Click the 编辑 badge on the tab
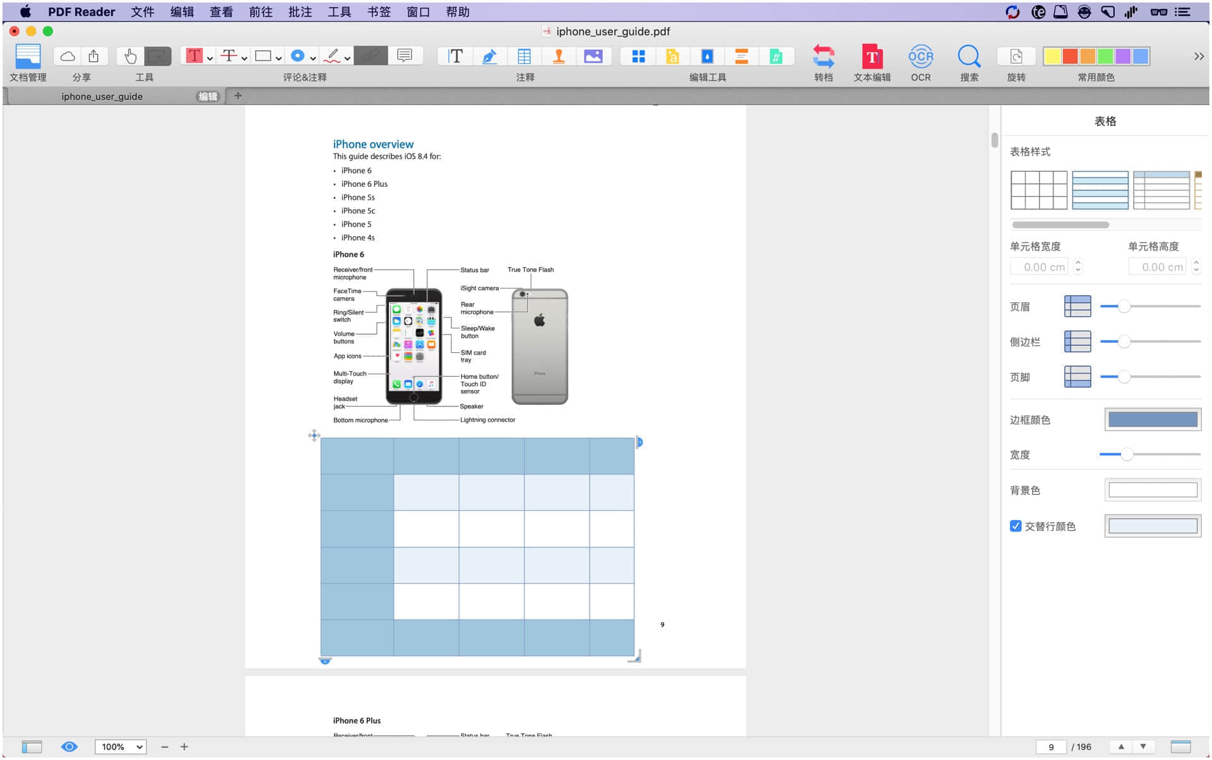This screenshot has width=1212, height=760. coord(208,97)
